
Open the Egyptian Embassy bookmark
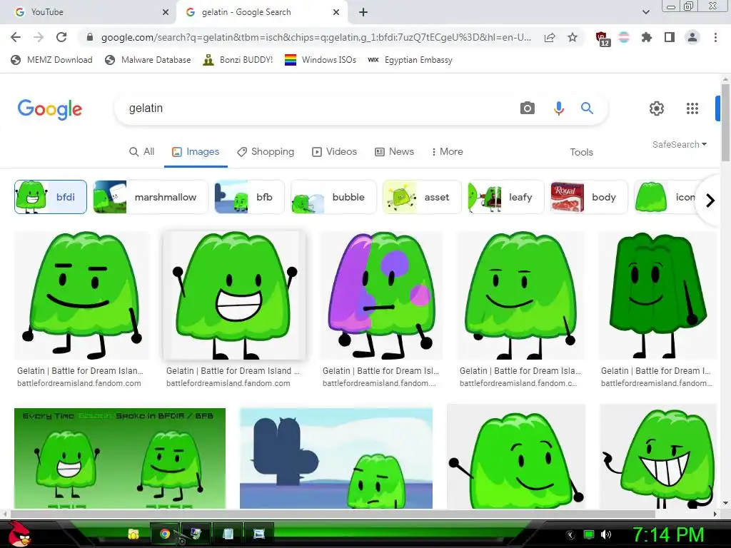410,60
